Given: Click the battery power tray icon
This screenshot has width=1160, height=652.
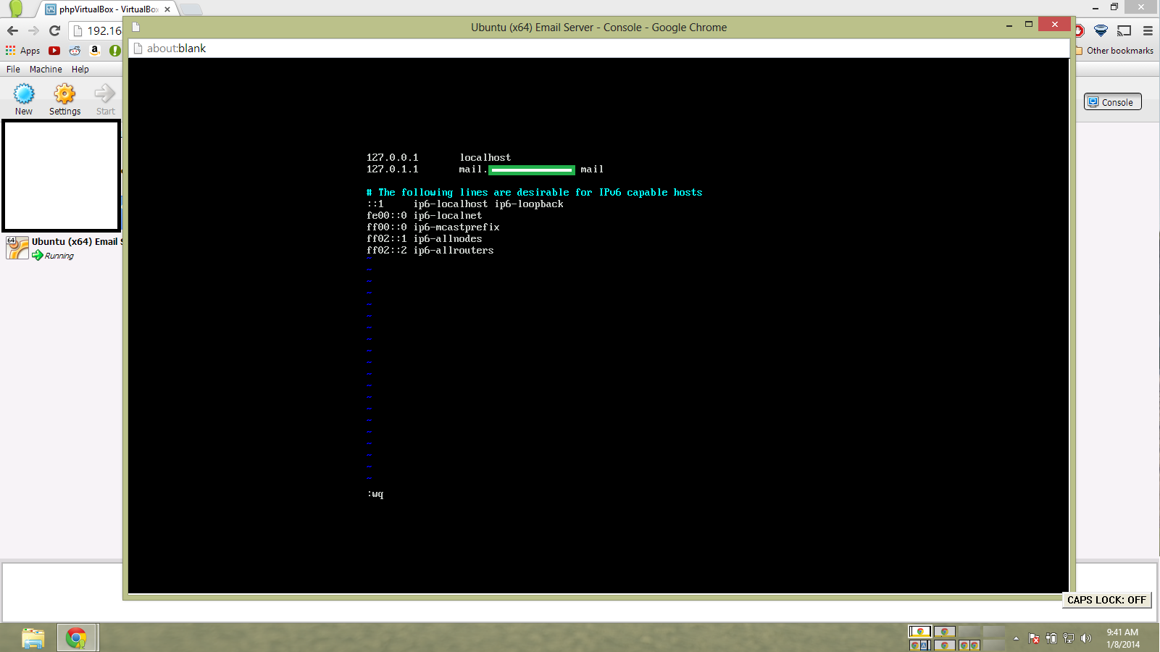Looking at the screenshot, I should pyautogui.click(x=1051, y=638).
